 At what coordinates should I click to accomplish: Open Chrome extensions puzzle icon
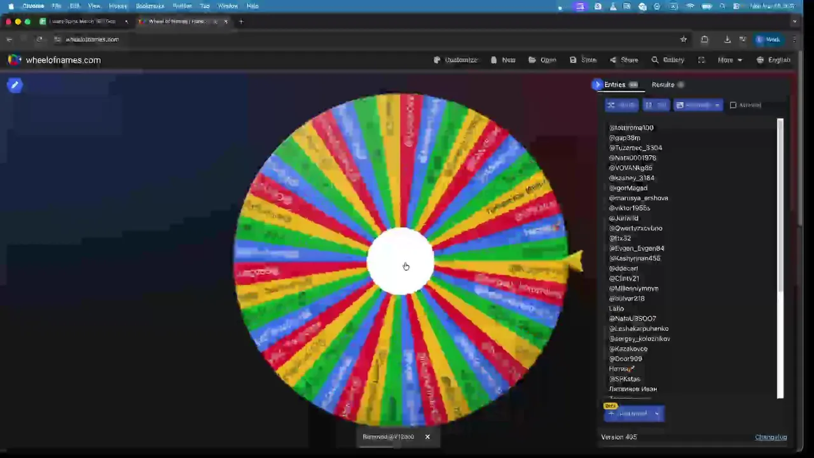coord(705,39)
